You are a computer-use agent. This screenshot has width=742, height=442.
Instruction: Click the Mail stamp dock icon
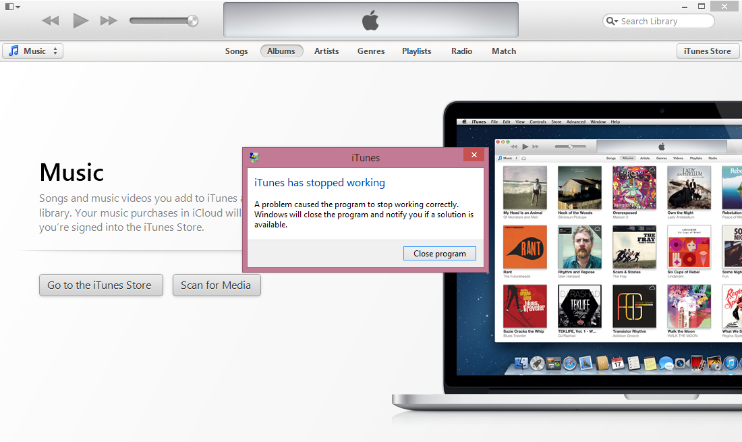[586, 364]
